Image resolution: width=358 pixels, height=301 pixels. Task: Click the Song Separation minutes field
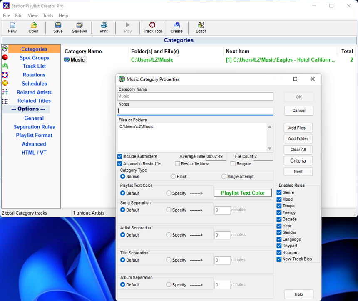222,210
